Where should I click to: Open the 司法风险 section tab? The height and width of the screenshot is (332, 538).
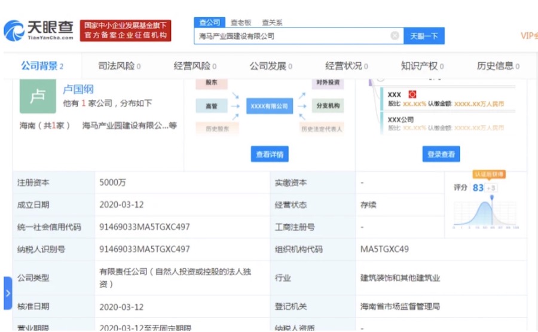(x=118, y=66)
